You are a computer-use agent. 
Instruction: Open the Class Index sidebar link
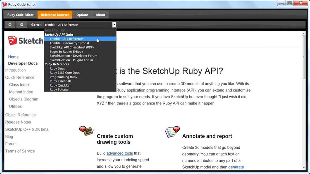click(19, 85)
